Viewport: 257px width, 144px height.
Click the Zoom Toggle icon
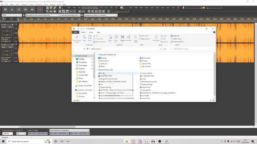(104, 12)
